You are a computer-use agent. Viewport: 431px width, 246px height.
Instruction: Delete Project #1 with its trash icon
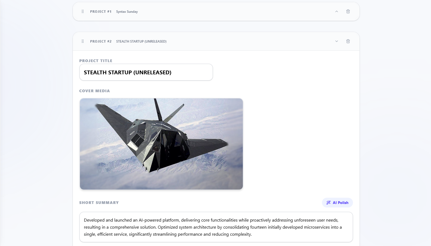[348, 11]
